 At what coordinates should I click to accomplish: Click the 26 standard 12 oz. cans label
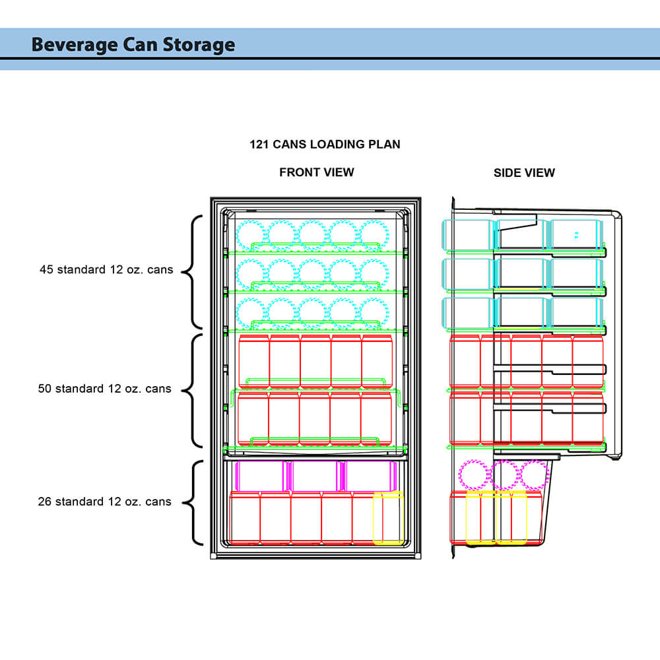tap(104, 502)
